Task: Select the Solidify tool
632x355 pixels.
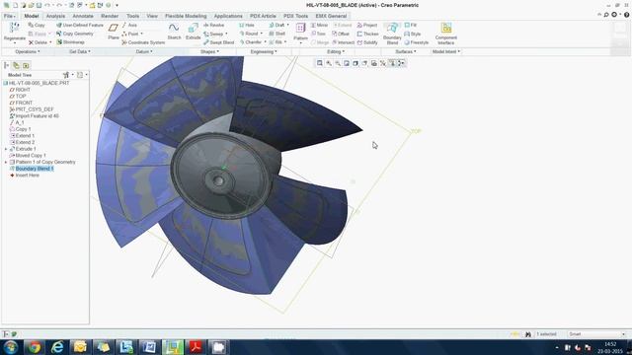Action: pyautogui.click(x=367, y=42)
